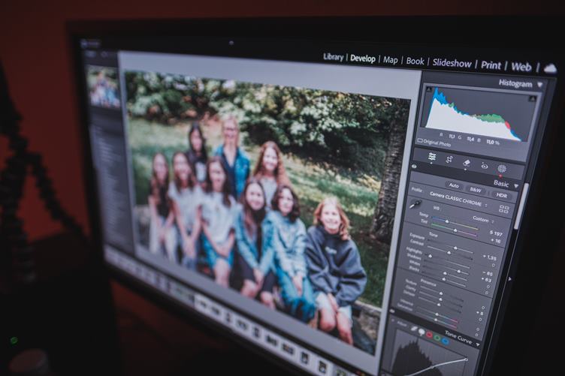The height and width of the screenshot is (376, 565).
Task: Hide the right panel group with edge arrow
Action: pyautogui.click(x=509, y=279)
